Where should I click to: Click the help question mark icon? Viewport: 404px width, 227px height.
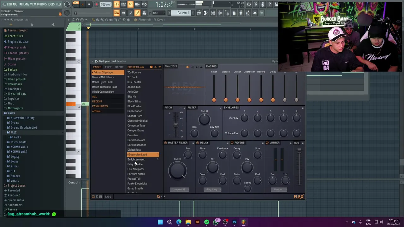[x=270, y=4]
